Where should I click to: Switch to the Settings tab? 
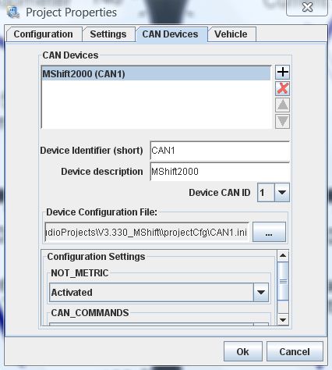coord(108,34)
